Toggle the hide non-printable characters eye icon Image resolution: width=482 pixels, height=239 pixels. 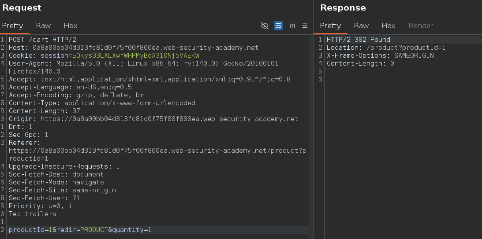pyautogui.click(x=265, y=26)
